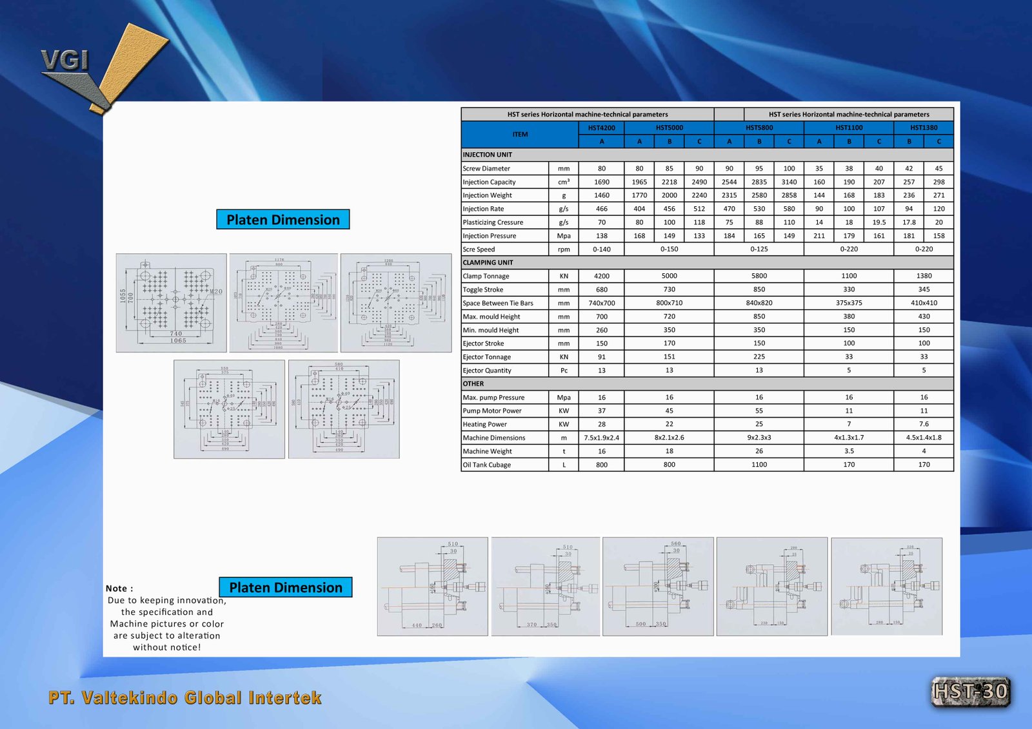Click the Max. pump Pressure row label

493,398
